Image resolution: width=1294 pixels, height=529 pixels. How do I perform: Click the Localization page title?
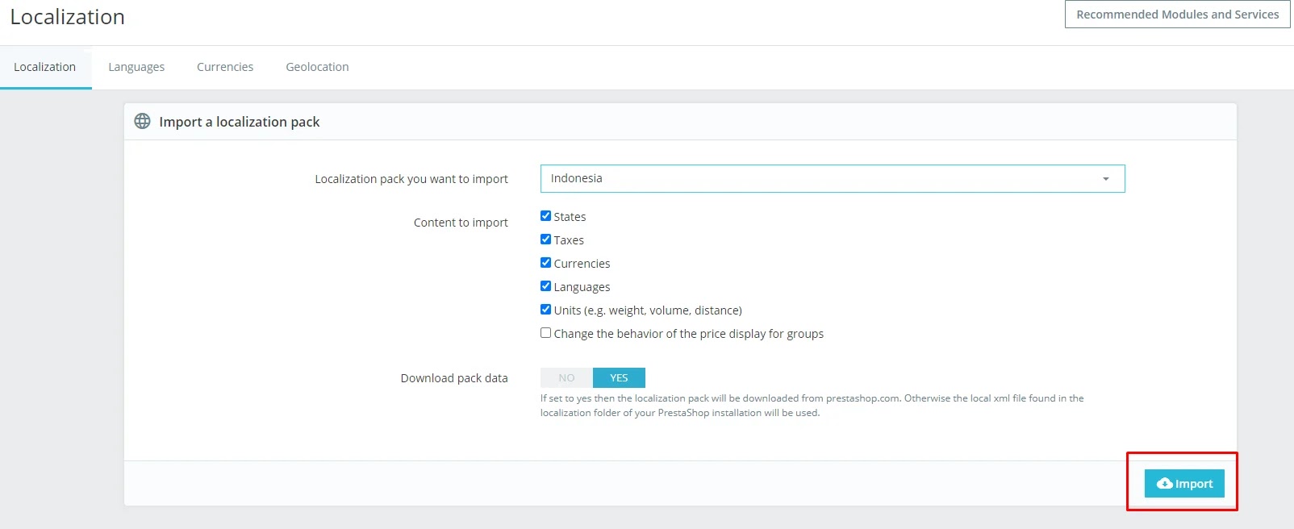68,17
